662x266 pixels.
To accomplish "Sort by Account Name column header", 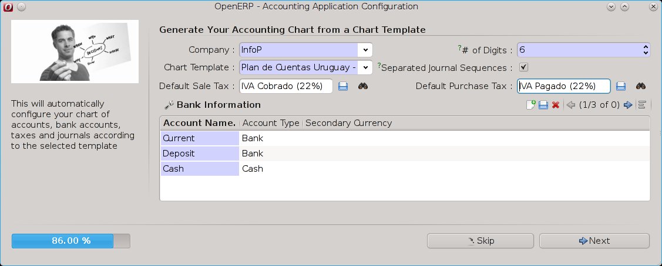I will [199, 123].
